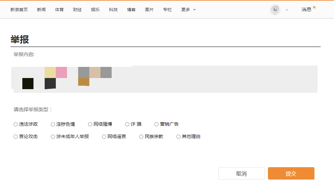Viewport: 334px width, 187px height.
Task: Open the 财经 section
Action: [77, 10]
